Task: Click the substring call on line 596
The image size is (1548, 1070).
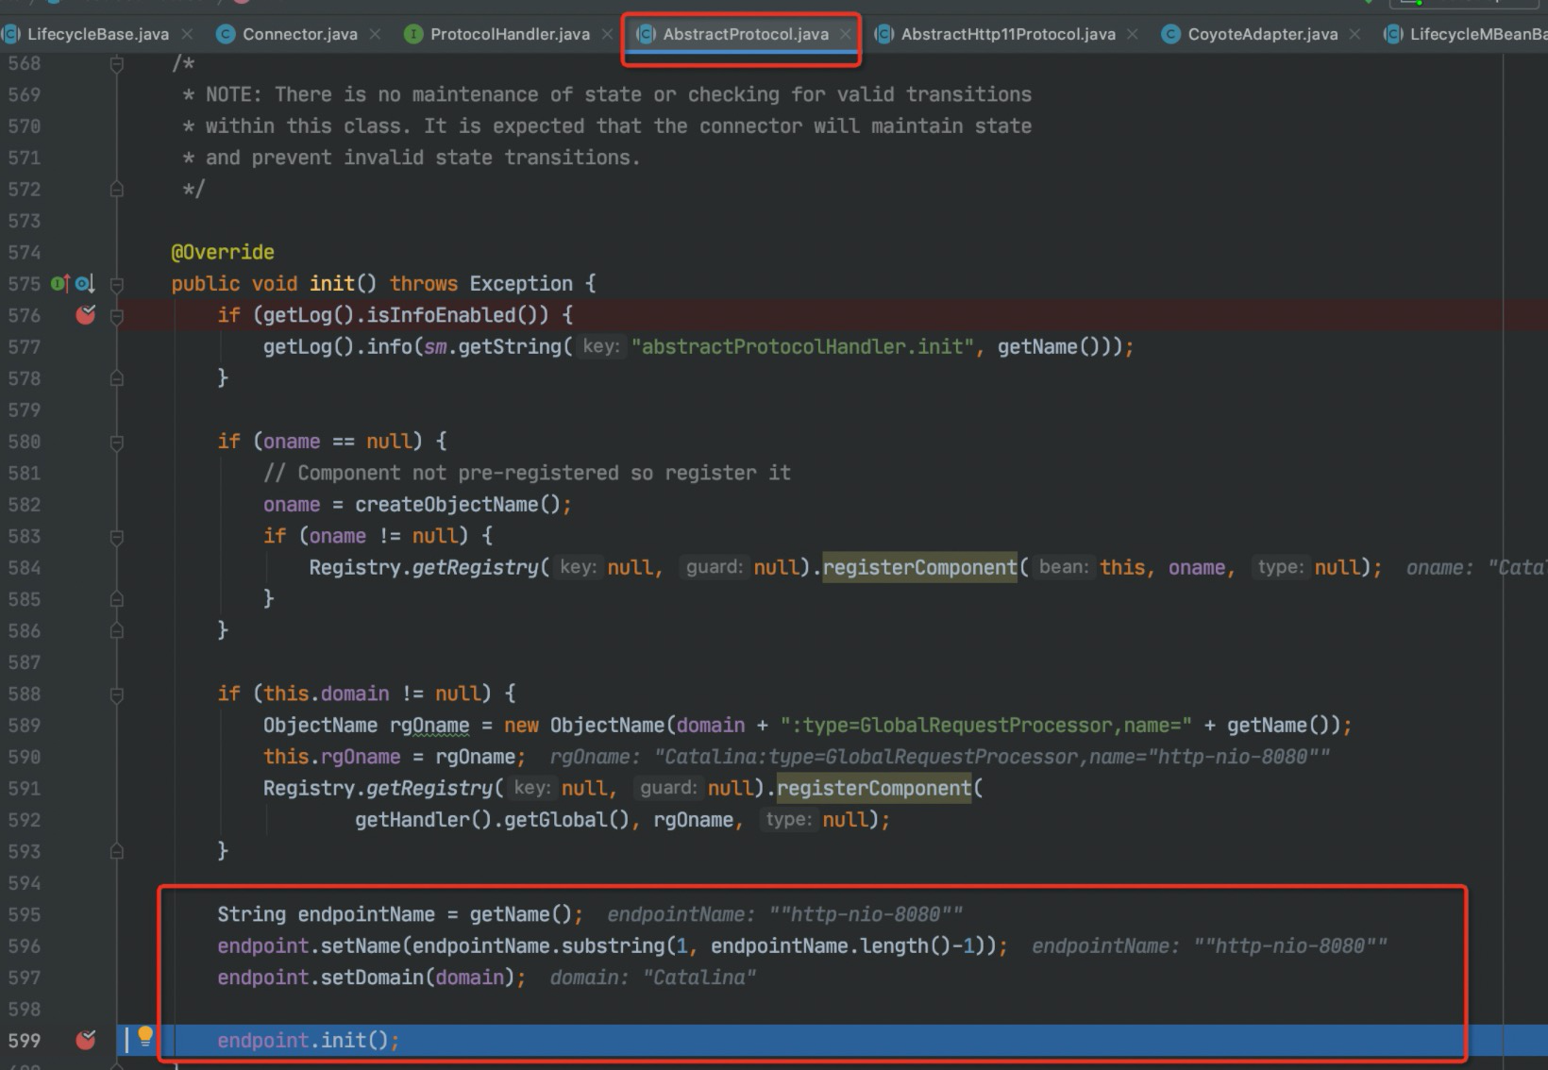Action: point(614,945)
